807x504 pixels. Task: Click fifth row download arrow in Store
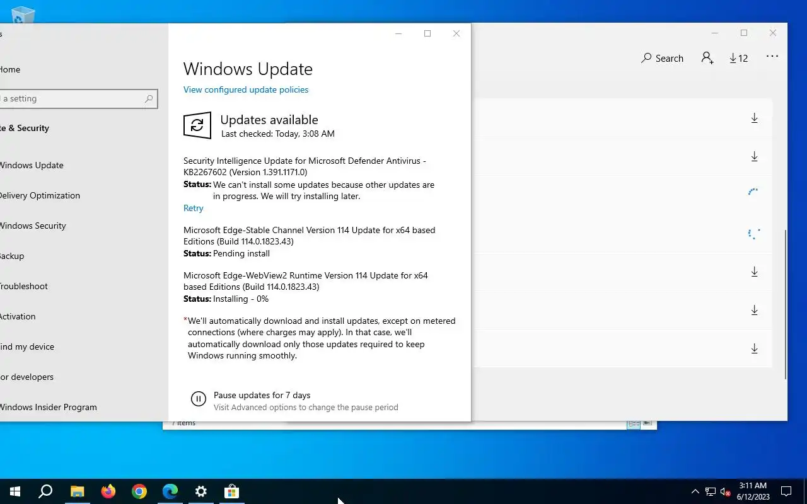click(x=754, y=272)
